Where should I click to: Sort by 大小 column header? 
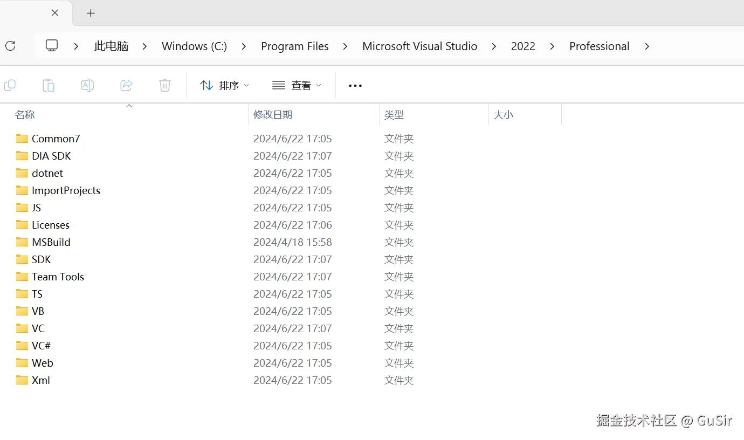[504, 114]
